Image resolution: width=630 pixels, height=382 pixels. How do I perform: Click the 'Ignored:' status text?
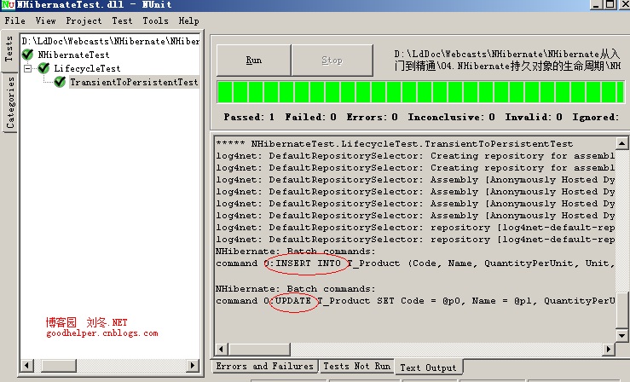coord(595,117)
